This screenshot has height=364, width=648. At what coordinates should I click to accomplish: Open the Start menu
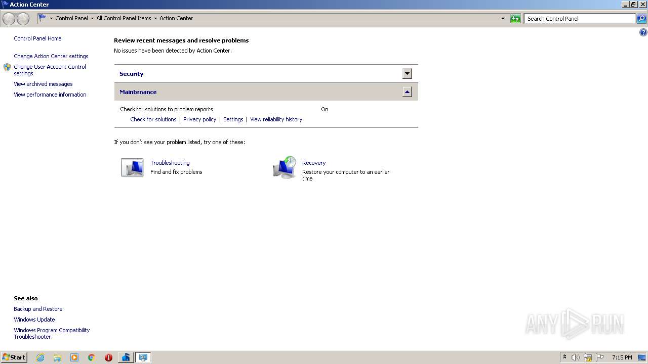coord(14,357)
